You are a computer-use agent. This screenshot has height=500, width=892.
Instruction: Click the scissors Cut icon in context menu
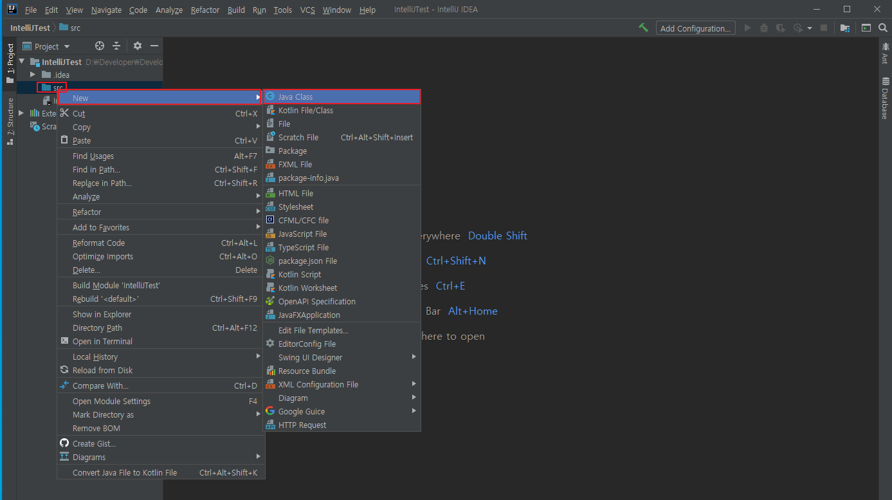pos(64,113)
